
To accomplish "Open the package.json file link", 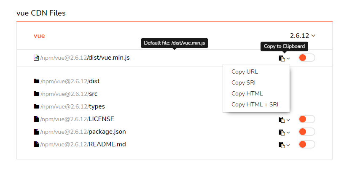I will [83, 132].
